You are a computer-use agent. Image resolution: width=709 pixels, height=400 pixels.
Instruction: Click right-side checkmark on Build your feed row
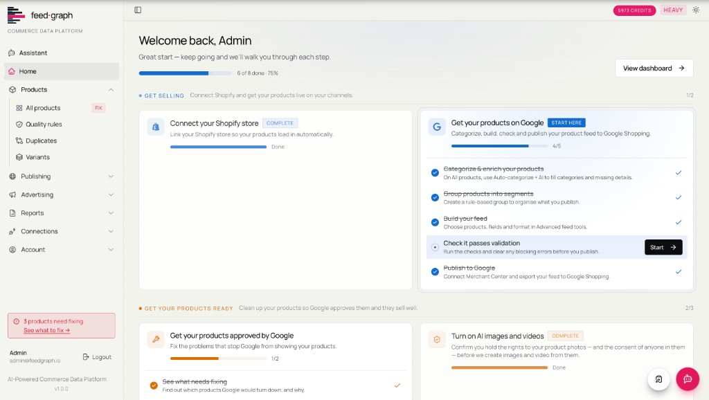(x=679, y=222)
